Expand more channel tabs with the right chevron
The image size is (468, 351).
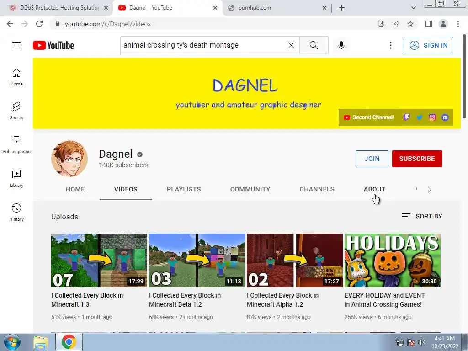point(430,190)
